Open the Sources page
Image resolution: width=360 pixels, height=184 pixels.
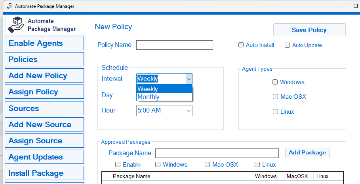tap(44, 109)
